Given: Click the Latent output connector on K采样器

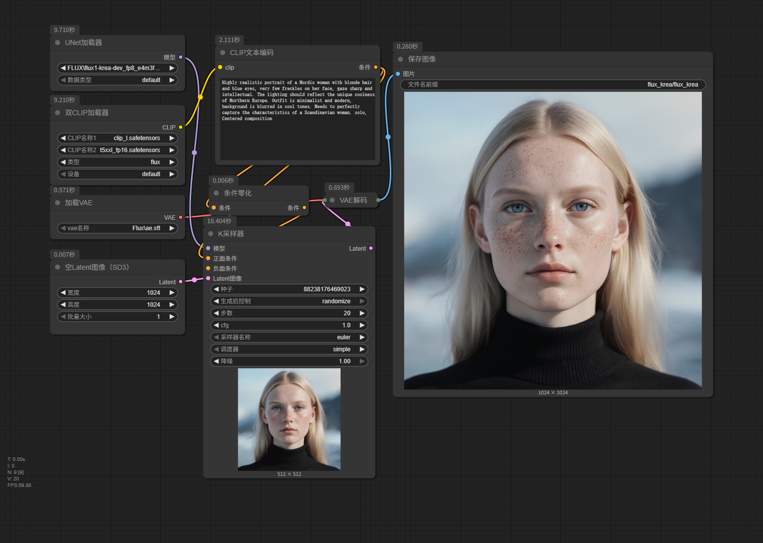Looking at the screenshot, I should pos(371,248).
